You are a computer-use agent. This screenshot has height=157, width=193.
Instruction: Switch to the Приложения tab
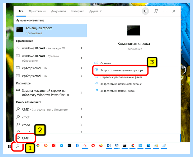37,11
